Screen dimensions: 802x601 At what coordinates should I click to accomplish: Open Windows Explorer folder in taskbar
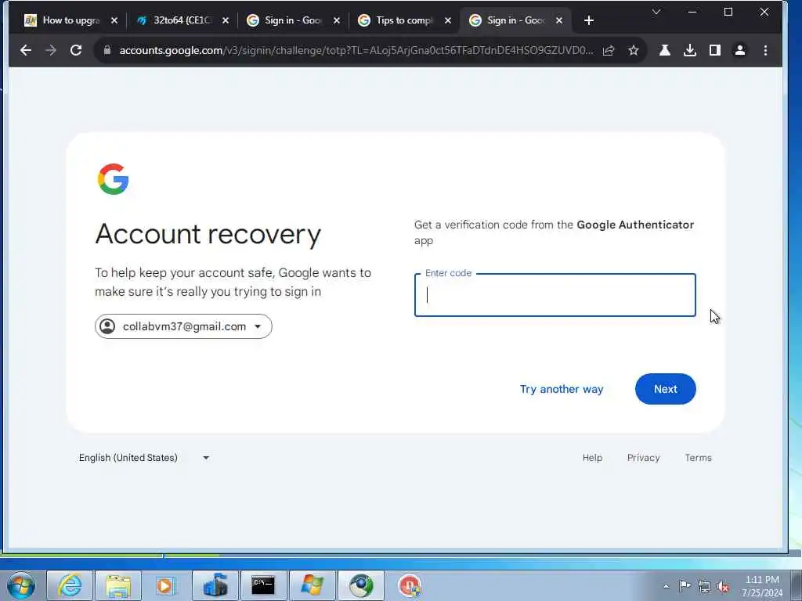click(x=118, y=585)
